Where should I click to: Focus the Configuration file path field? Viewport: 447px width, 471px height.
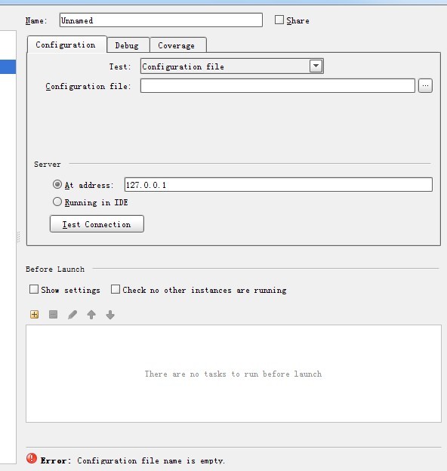click(278, 86)
